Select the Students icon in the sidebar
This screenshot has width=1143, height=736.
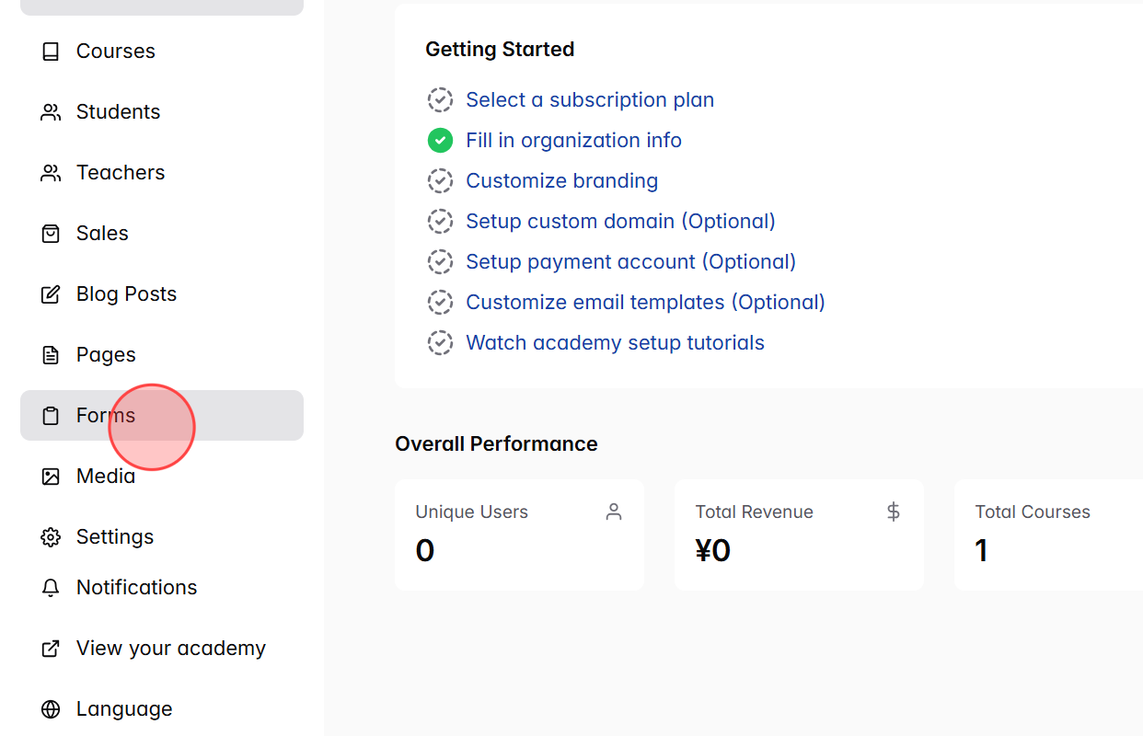point(51,111)
